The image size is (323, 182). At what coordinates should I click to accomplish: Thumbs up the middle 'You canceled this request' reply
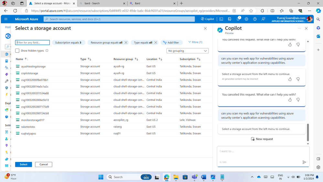tap(290, 100)
